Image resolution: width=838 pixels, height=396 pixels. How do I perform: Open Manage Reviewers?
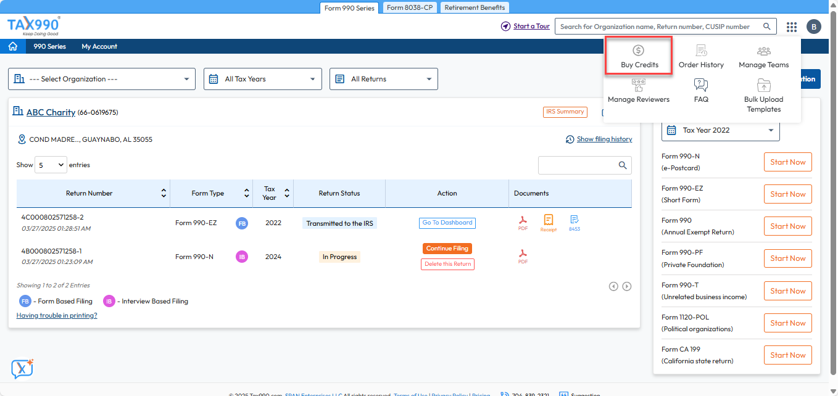click(x=639, y=91)
